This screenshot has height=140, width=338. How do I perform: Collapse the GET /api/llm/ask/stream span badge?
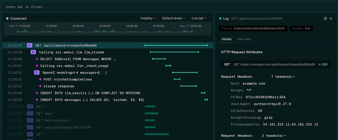click(x=30, y=45)
